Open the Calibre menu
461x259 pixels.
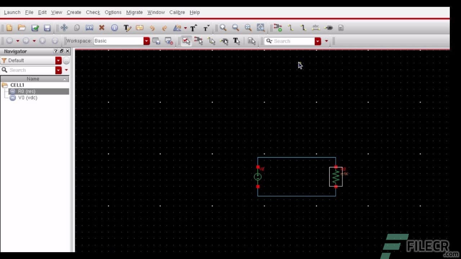point(177,12)
